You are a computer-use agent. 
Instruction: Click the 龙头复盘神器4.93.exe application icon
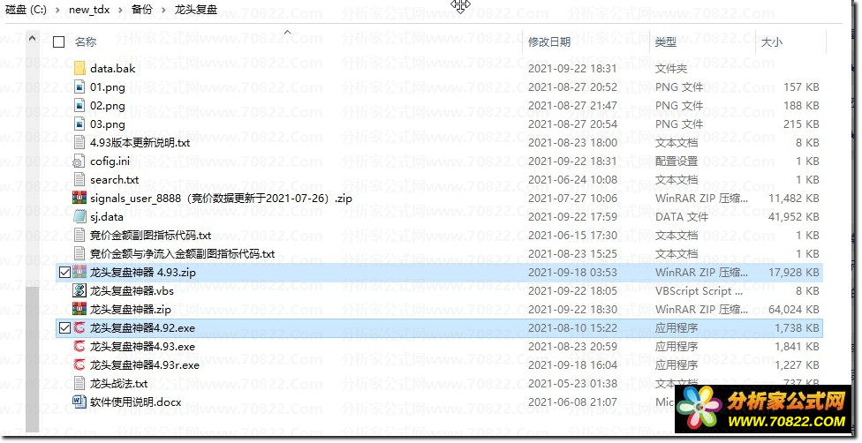[x=79, y=346]
